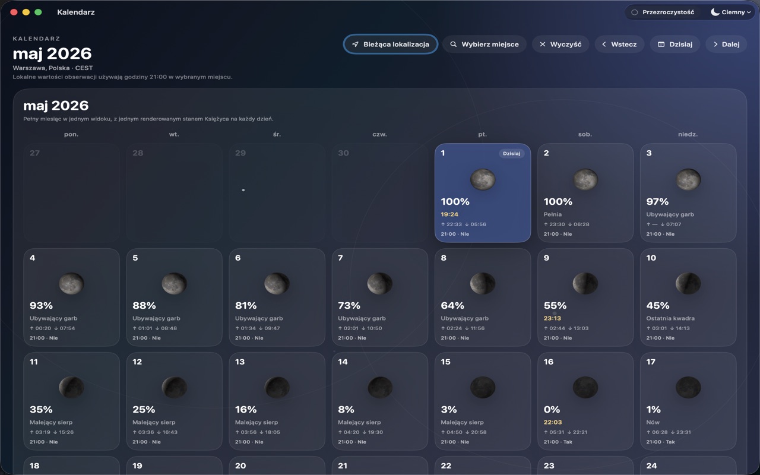Click the 64% illumination on May 8
The image size is (760, 475).
pos(452,305)
